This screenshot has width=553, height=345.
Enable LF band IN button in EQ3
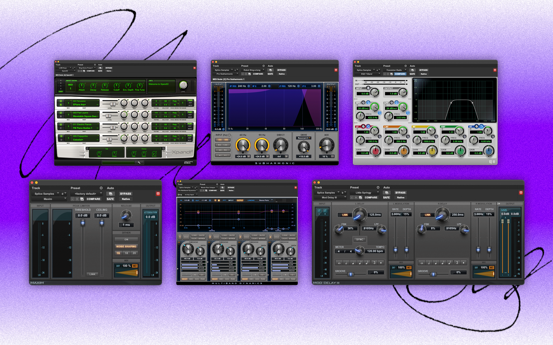click(x=380, y=137)
